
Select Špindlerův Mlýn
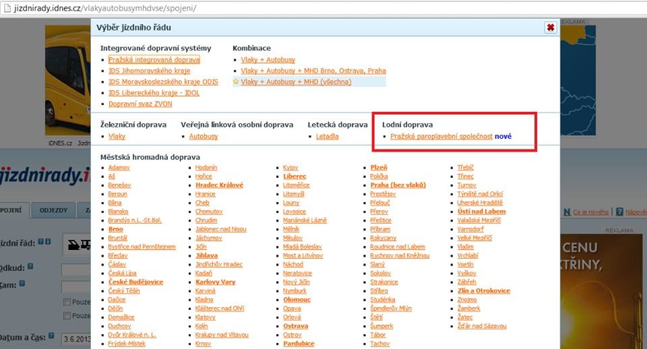point(391,308)
